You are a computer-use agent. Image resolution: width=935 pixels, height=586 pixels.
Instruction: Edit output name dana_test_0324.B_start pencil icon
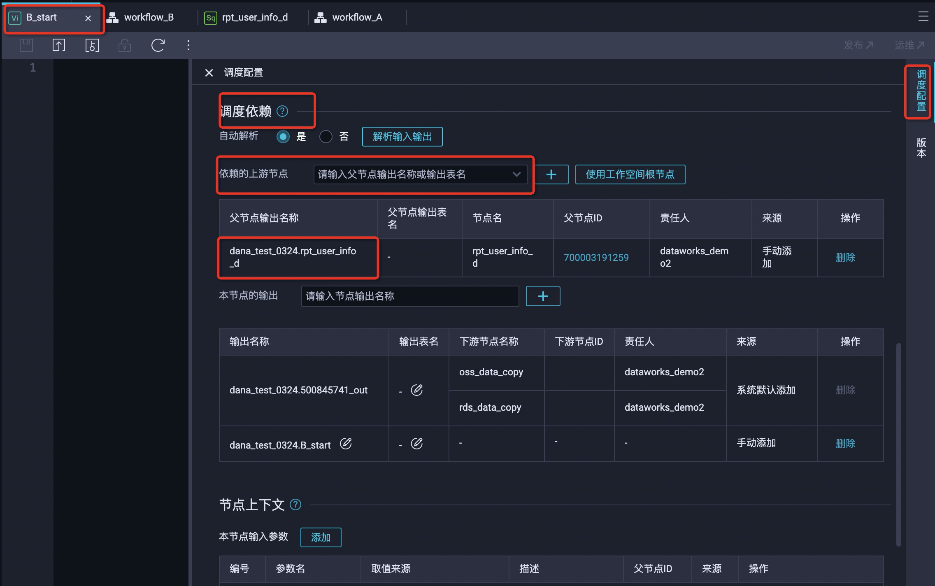[346, 444]
